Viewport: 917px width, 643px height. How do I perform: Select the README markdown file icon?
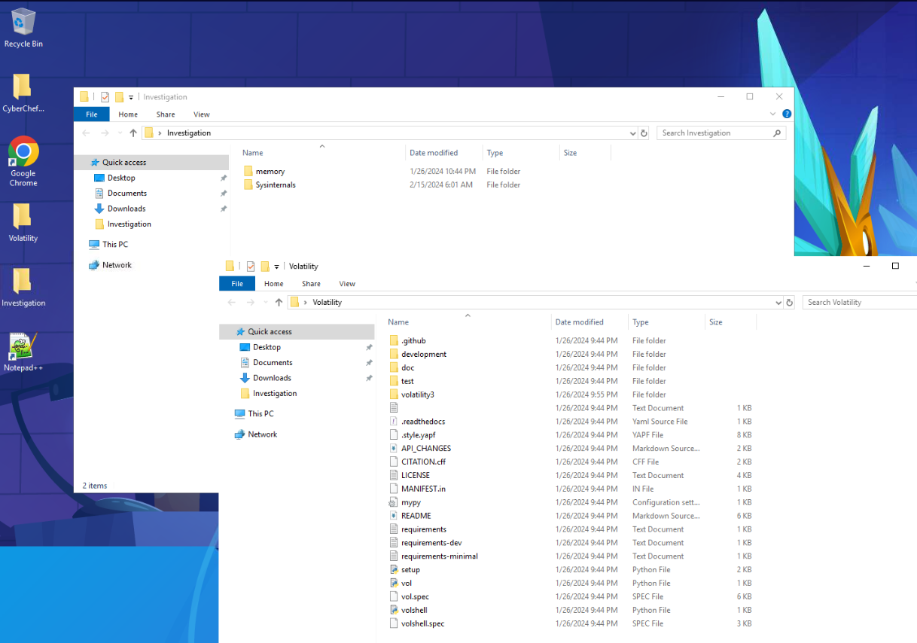[x=394, y=516]
